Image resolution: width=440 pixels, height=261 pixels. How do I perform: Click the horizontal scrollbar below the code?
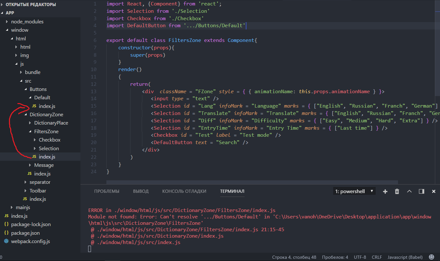tap(252, 182)
